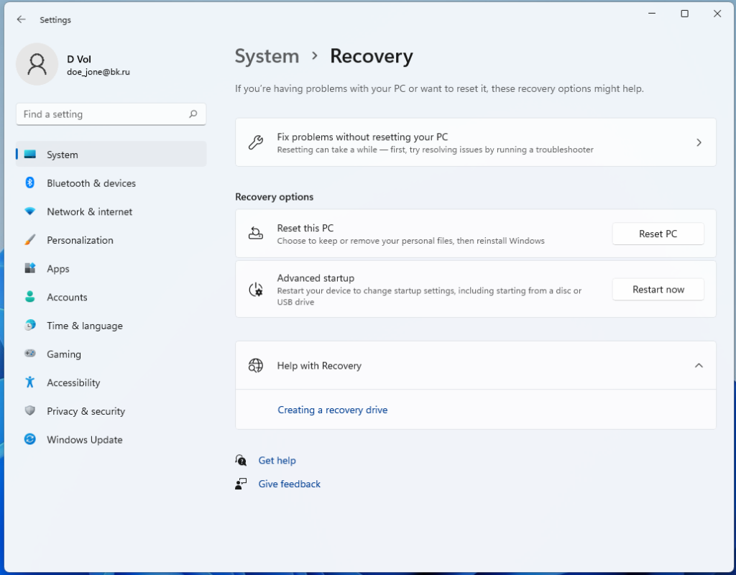
Task: Collapse the Help with Recovery section
Action: [699, 365]
